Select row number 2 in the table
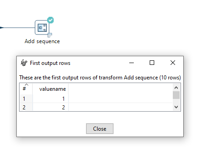 click(x=26, y=107)
